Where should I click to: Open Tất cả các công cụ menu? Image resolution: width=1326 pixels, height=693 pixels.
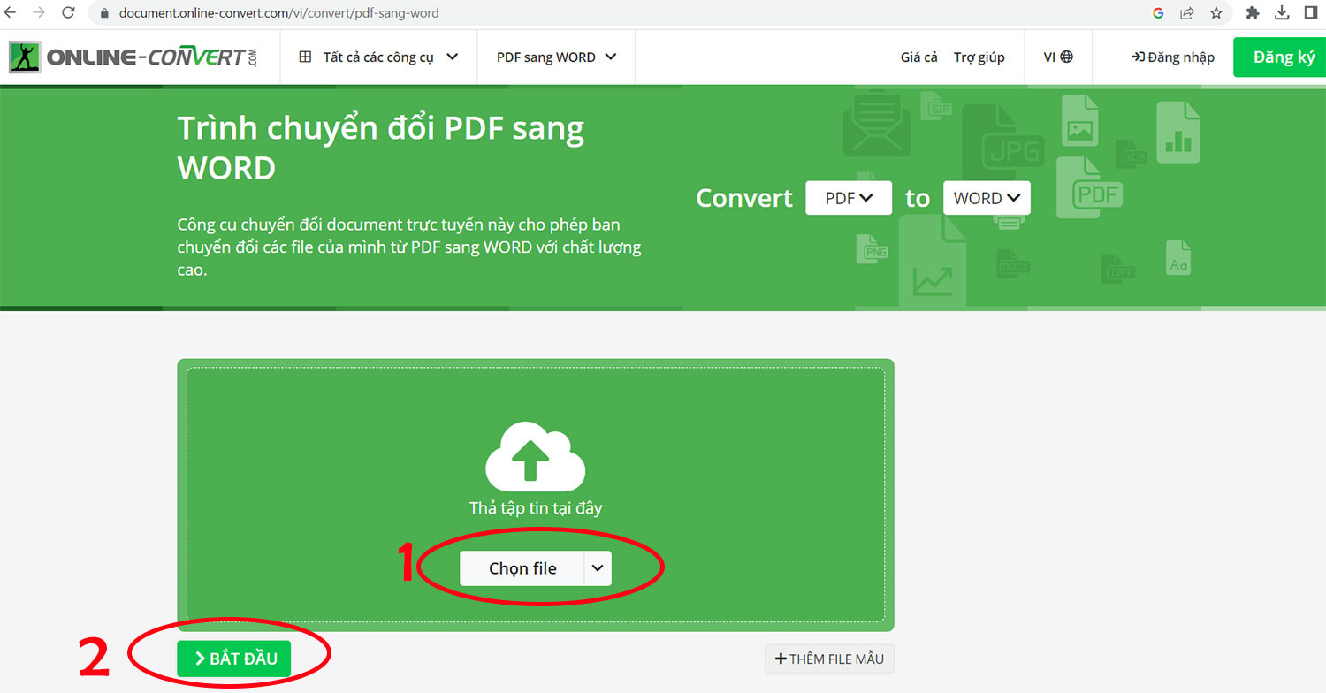coord(378,57)
